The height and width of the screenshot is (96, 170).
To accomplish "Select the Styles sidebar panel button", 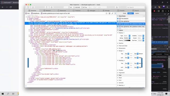I will click(x=130, y=13).
